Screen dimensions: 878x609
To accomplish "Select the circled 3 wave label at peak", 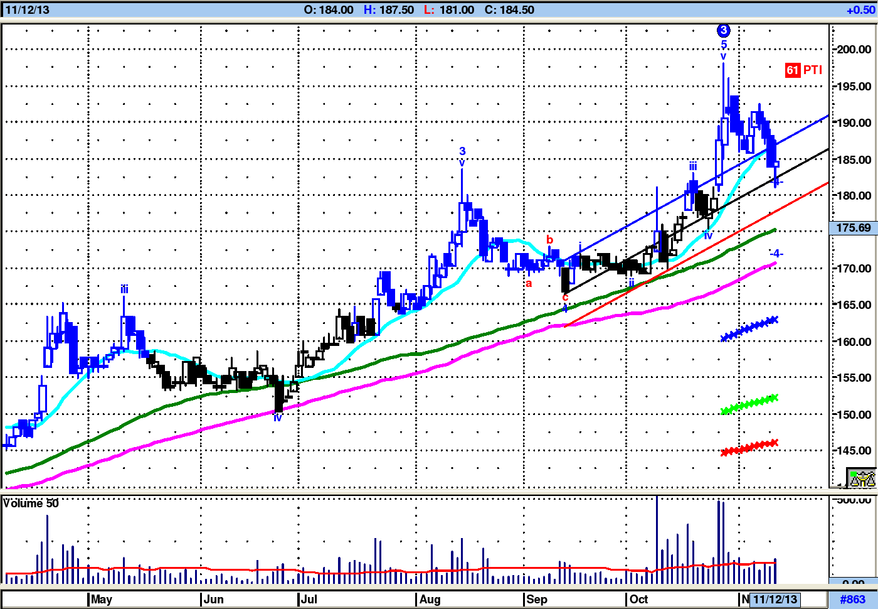I will click(723, 30).
